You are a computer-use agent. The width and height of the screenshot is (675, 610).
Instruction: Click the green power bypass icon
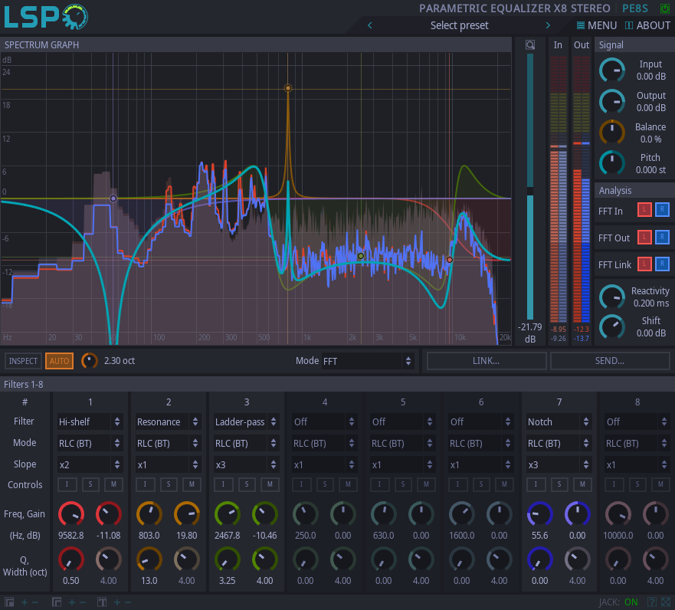tap(664, 8)
